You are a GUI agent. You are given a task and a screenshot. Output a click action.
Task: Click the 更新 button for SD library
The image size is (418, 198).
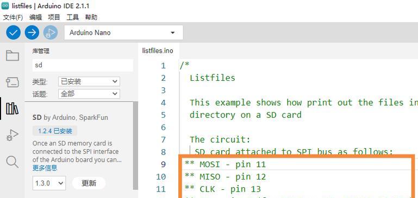click(x=89, y=183)
